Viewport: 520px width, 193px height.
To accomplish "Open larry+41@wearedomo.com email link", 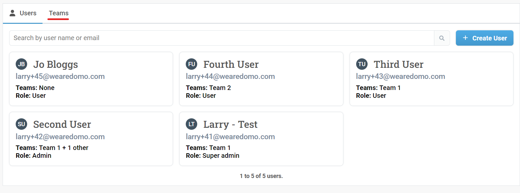I will click(230, 137).
